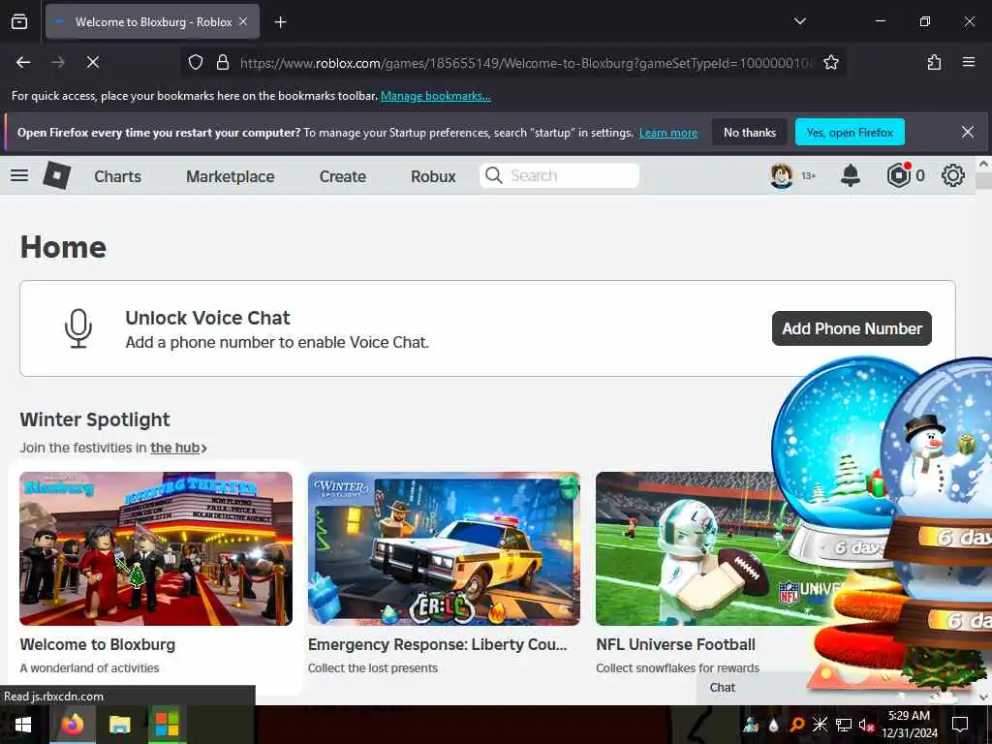Click the No thanks button
The image size is (992, 744).
tap(749, 132)
